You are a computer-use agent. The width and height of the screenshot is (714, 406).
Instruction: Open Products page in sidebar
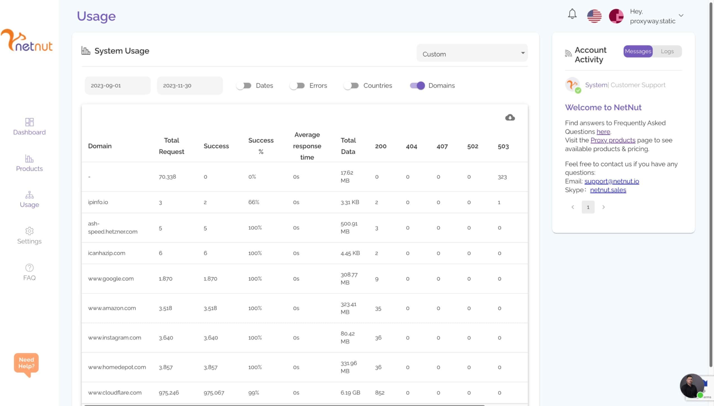coord(29,163)
